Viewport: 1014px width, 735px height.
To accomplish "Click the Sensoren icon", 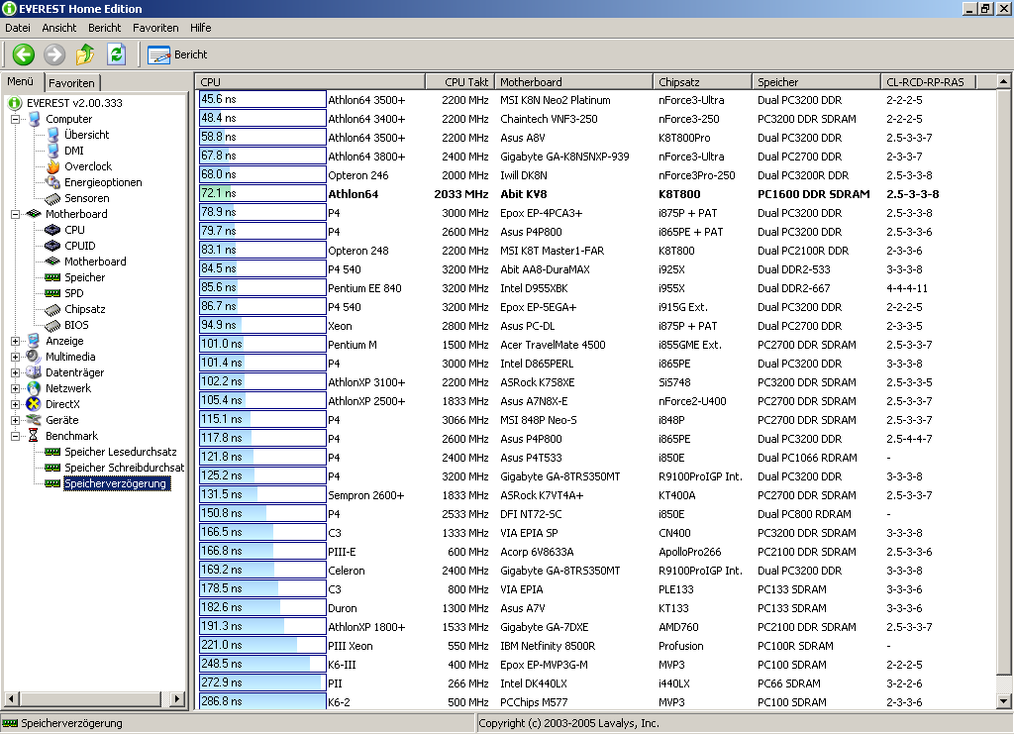I will coord(52,199).
